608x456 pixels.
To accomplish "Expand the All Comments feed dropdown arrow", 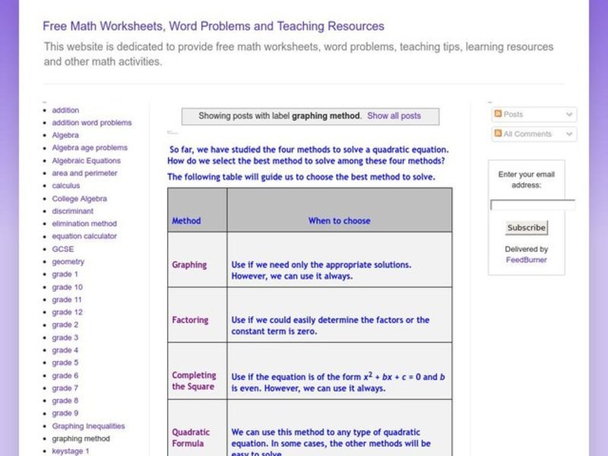I will click(x=569, y=134).
